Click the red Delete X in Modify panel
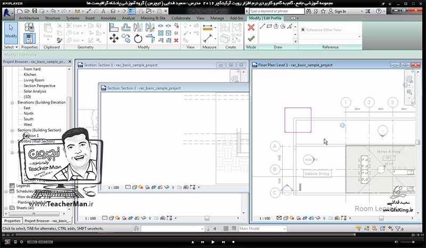This screenshot has width=426, height=248. 176,40
